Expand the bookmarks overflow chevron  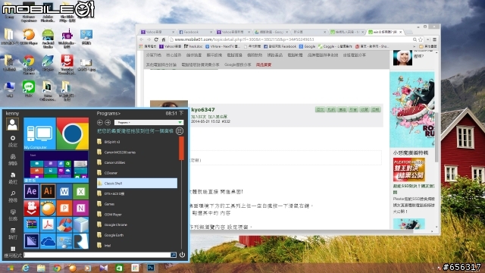[415, 46]
